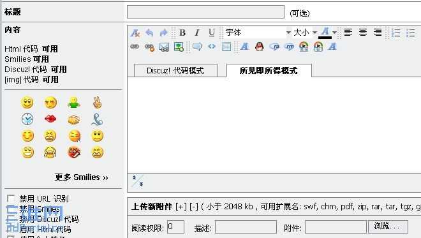The width and height of the screenshot is (421, 238).
Task: Open the font color picker arrow
Action: point(334,33)
